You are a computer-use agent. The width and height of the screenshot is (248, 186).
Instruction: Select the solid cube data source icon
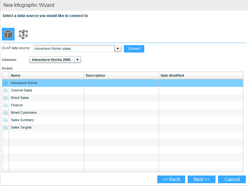pos(8,34)
